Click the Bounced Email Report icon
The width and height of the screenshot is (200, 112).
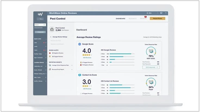50,70
